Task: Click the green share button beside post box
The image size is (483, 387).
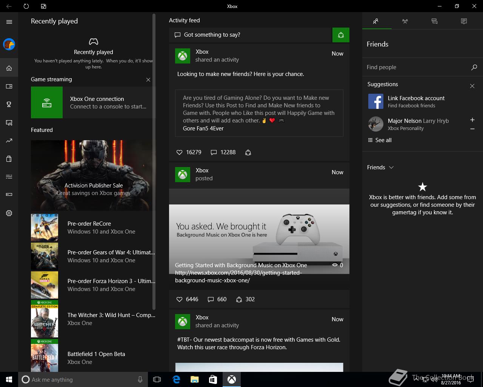Action: tap(341, 35)
